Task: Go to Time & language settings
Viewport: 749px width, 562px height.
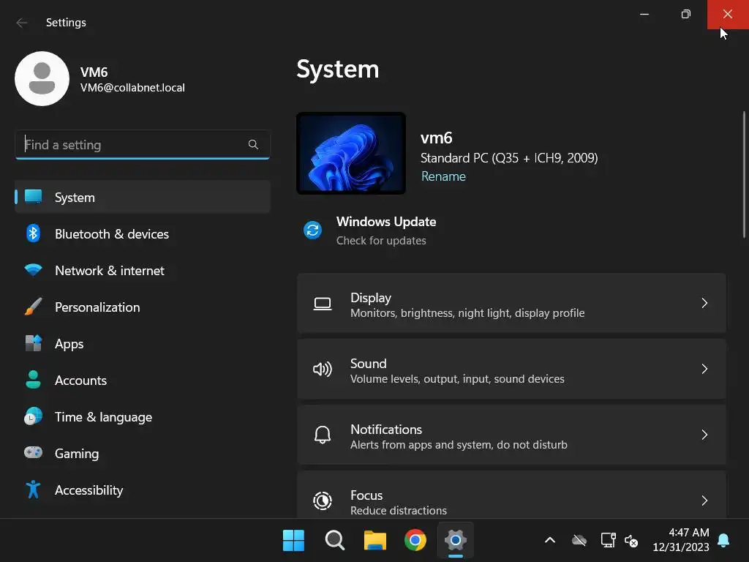Action: (x=143, y=416)
